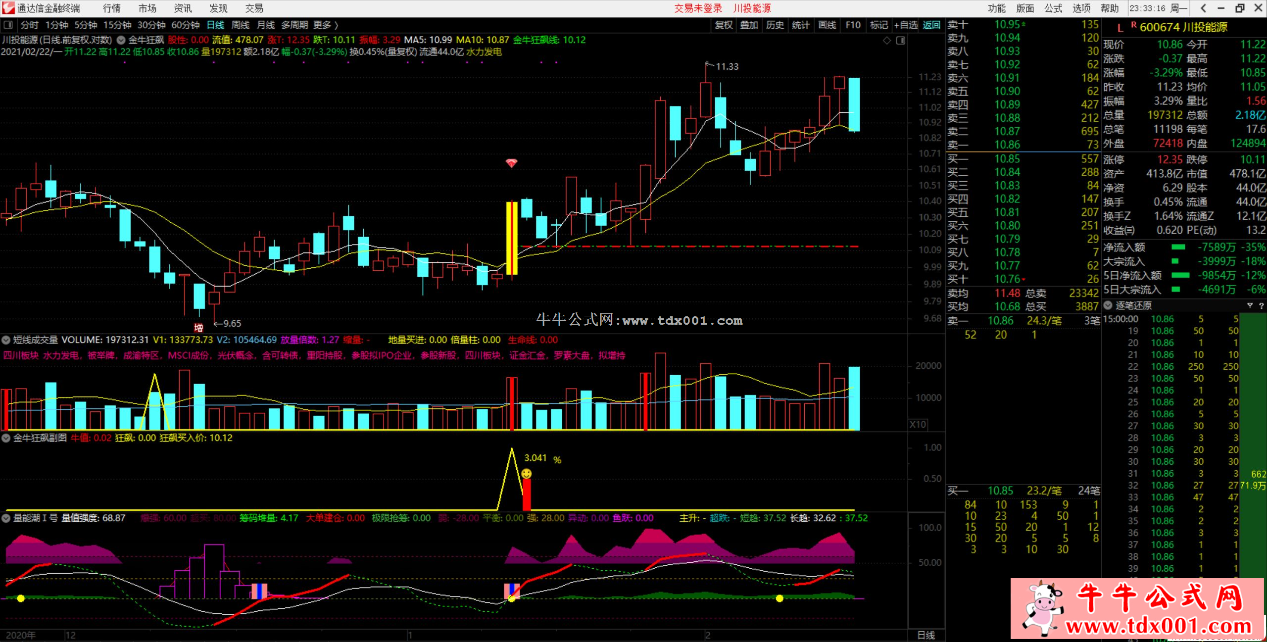
Task: Click the 11.33 high price label
Action: (x=727, y=66)
